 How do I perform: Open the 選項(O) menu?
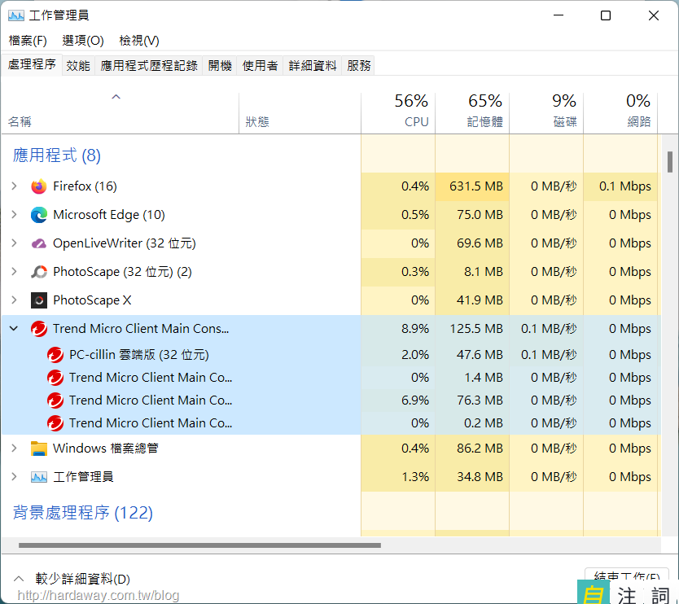(83, 41)
